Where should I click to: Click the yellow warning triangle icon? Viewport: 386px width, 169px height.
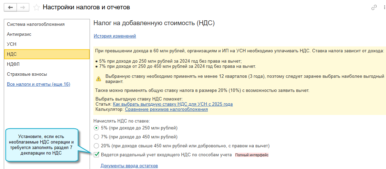click(x=99, y=79)
